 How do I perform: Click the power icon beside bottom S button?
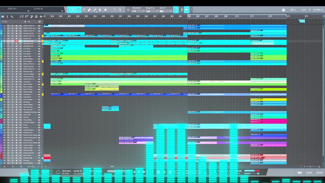coord(21,166)
